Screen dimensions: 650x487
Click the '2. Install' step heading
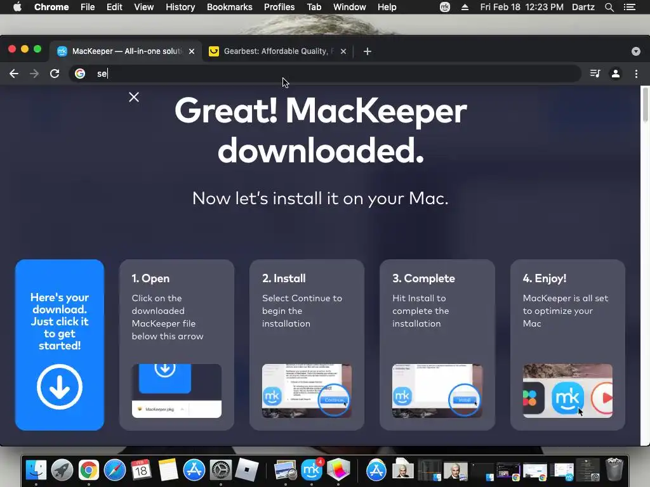coord(284,278)
